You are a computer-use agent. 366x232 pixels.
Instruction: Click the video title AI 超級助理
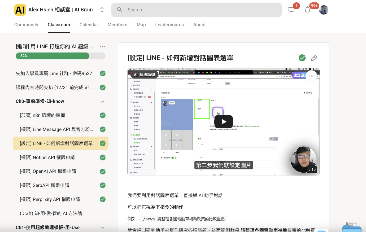(144, 75)
